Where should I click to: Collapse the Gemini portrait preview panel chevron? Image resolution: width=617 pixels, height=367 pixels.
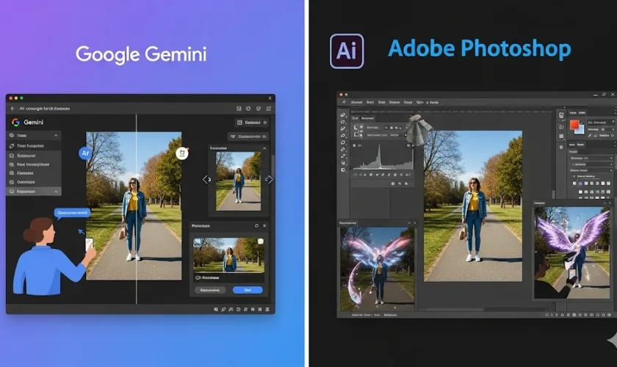click(x=264, y=148)
